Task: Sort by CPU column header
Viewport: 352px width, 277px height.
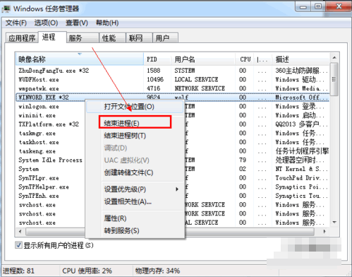Action: pyautogui.click(x=245, y=59)
